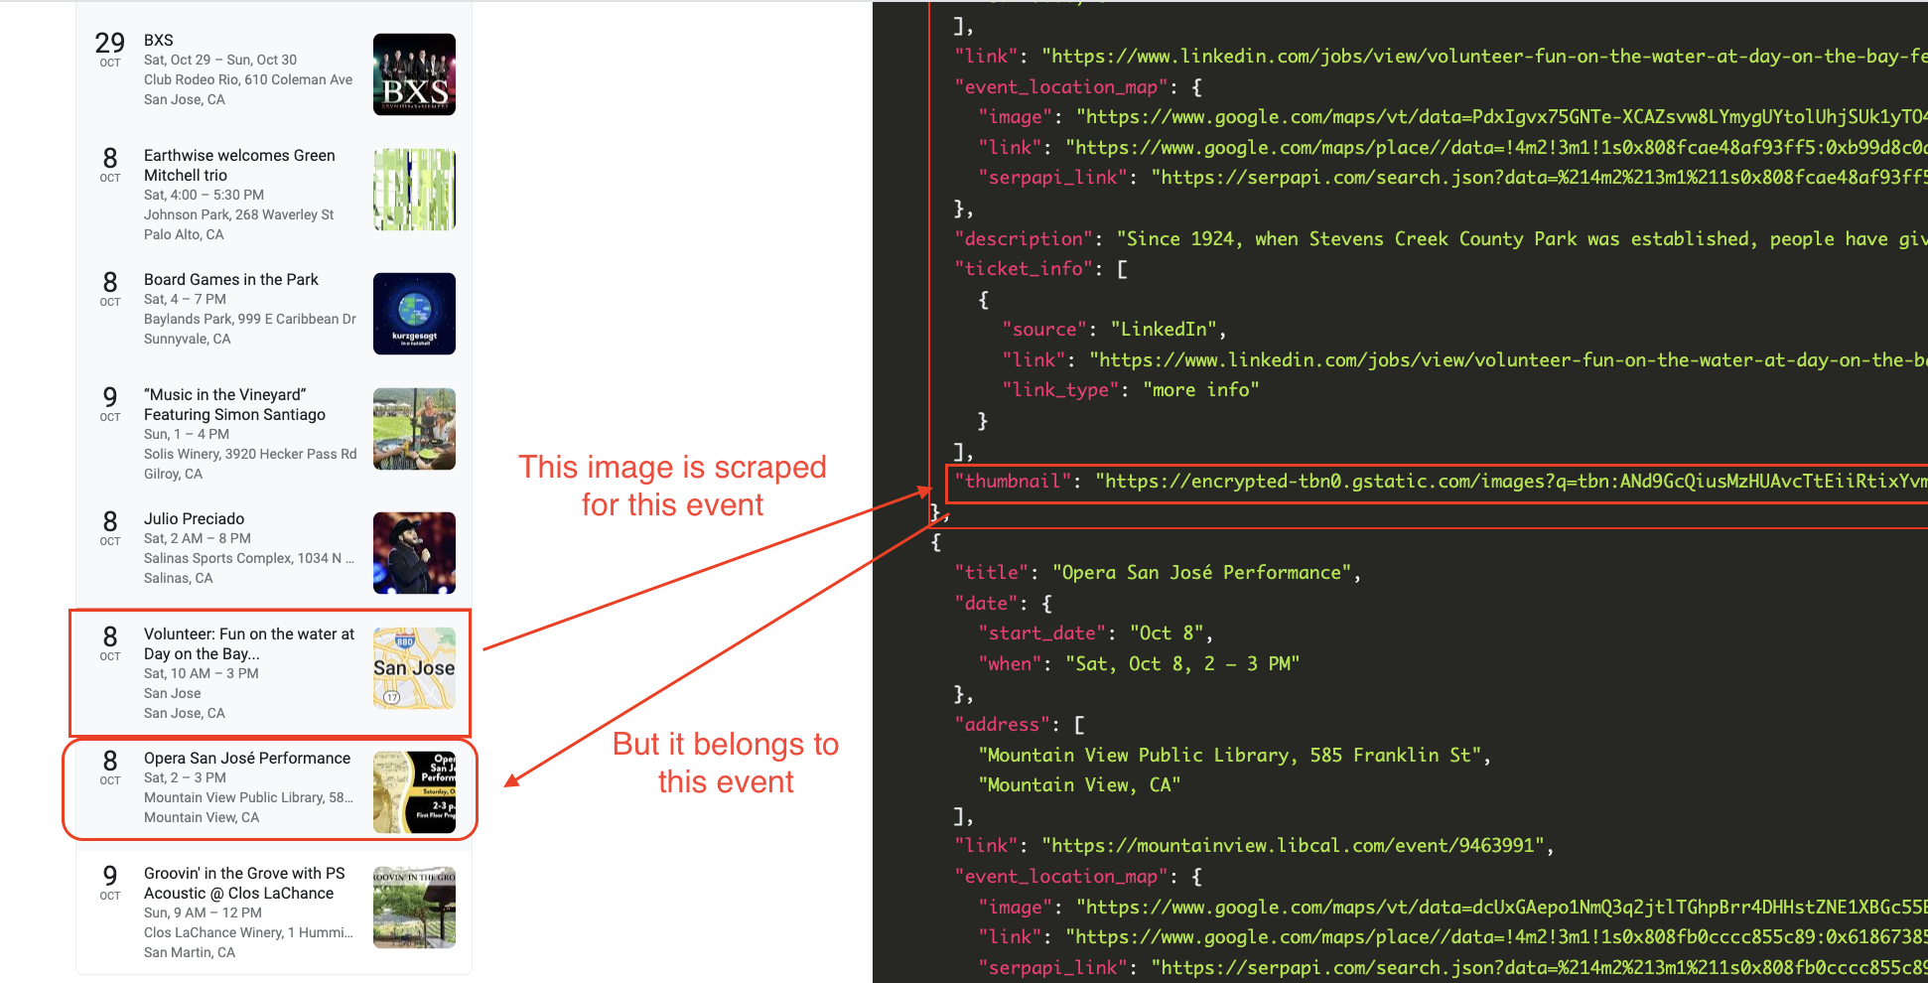Click the Opera San José poster thumbnail
This screenshot has height=983, width=1928.
416,791
